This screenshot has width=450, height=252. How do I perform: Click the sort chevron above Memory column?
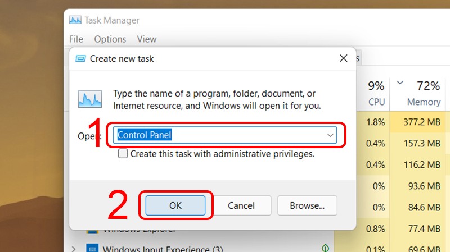[400, 83]
